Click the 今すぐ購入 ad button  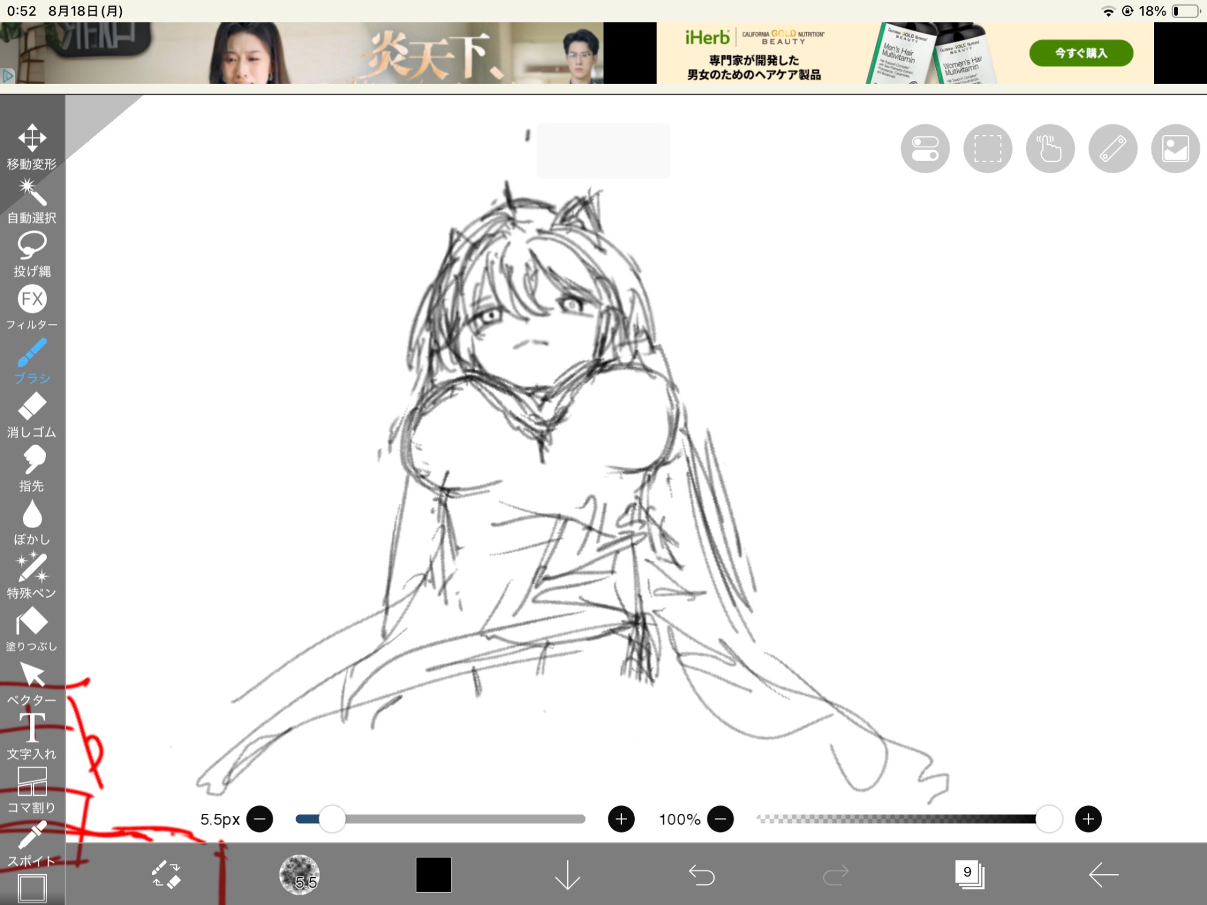tap(1081, 53)
